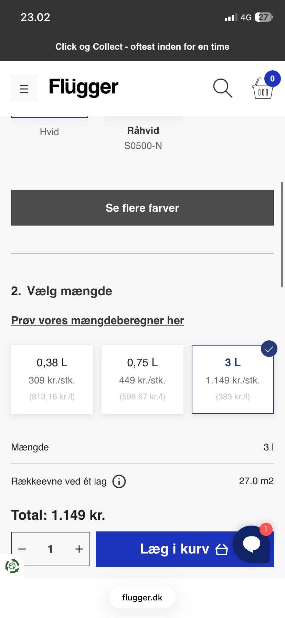The image size is (285, 618).
Task: Tap the search magnifier icon
Action: 223,88
